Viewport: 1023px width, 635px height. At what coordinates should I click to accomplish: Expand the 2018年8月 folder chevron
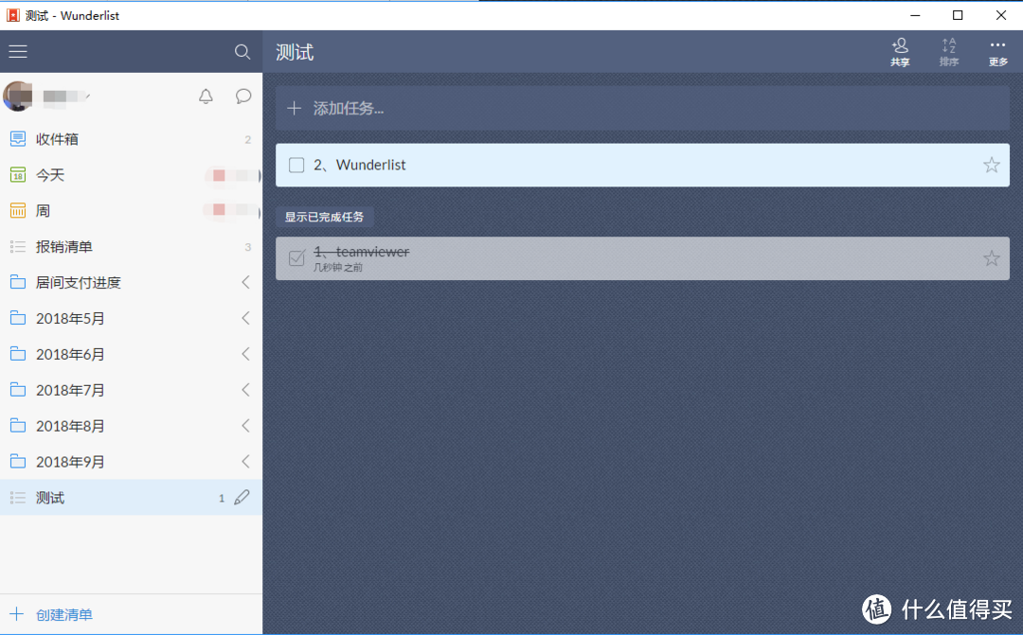click(246, 426)
